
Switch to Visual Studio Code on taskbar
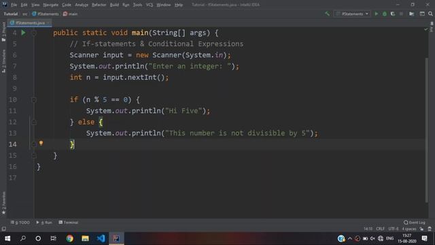101,238
